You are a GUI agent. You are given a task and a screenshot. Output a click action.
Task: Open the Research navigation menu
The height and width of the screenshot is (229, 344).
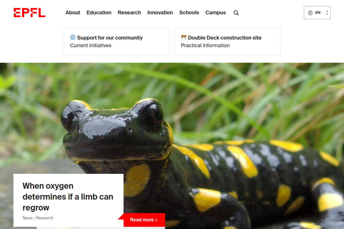129,13
